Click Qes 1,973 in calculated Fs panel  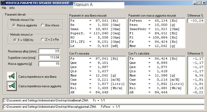coord(148,67)
